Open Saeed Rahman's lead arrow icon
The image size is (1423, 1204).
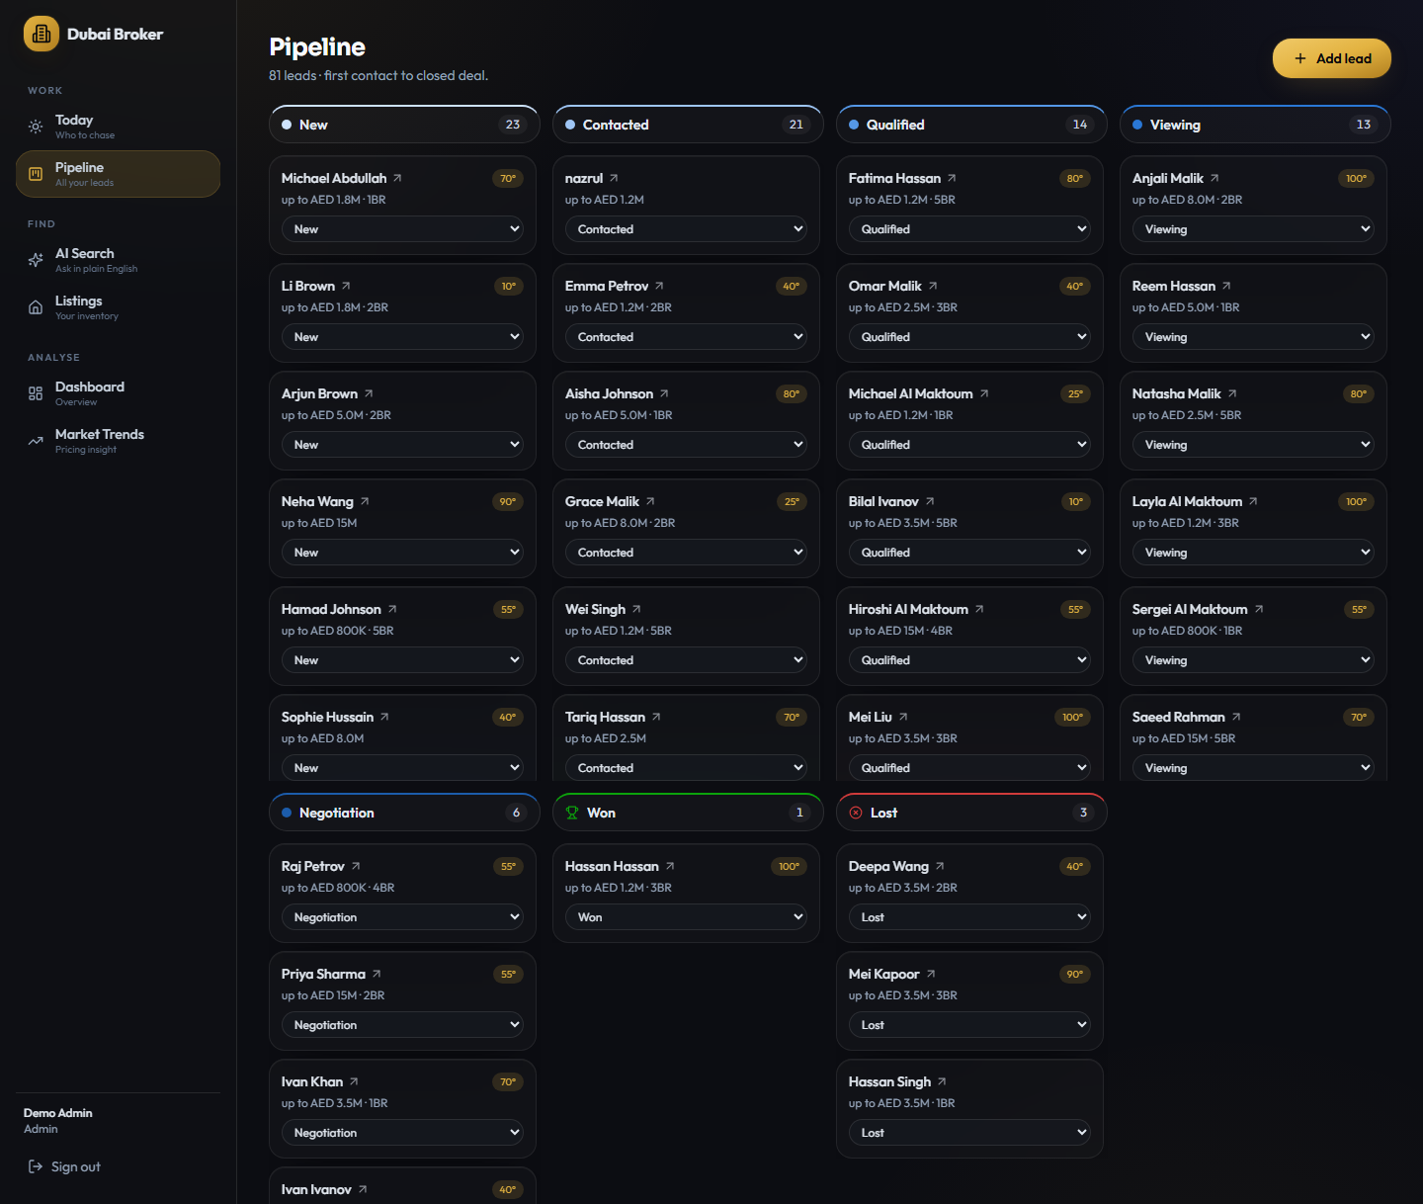[1236, 717]
